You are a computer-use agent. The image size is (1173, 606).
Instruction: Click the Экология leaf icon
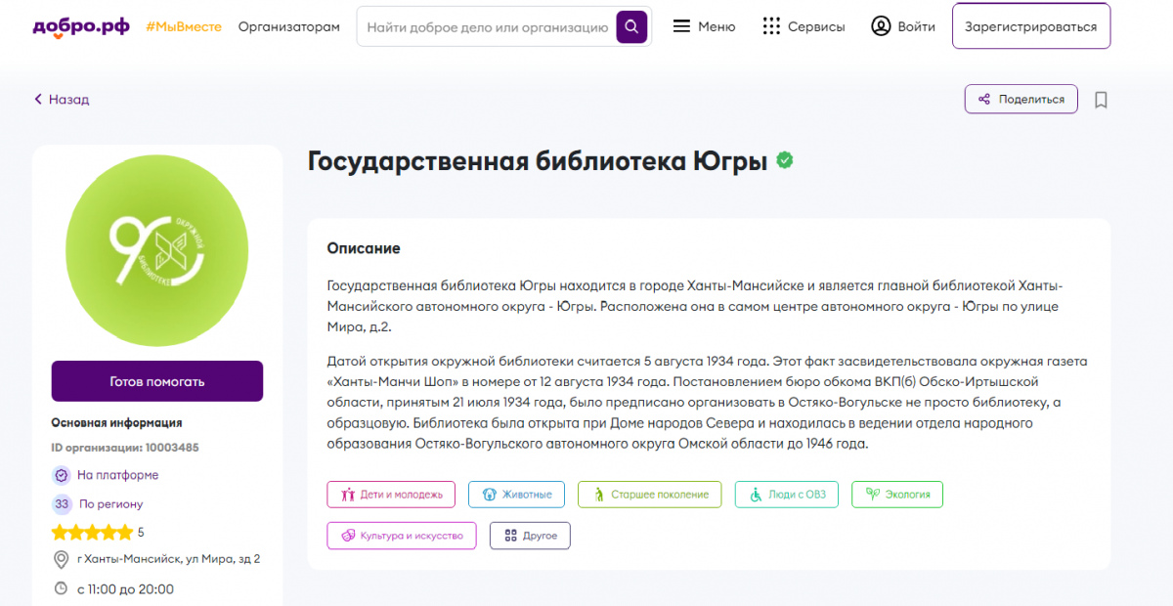pos(872,495)
